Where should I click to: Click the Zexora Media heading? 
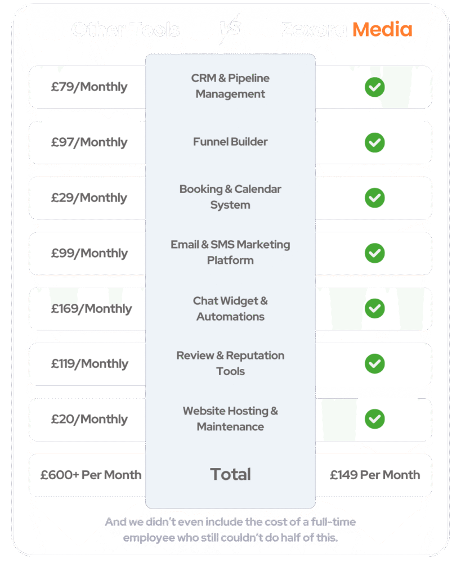point(347,29)
